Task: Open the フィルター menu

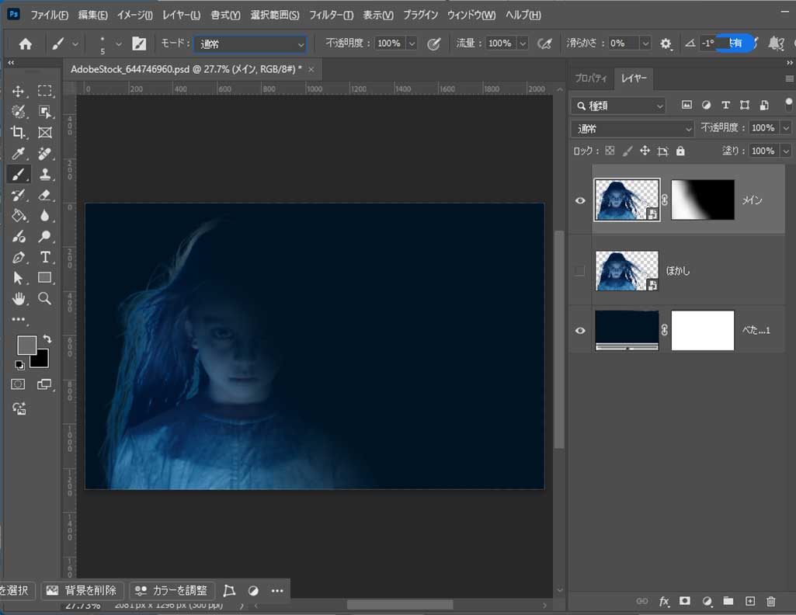Action: click(331, 16)
